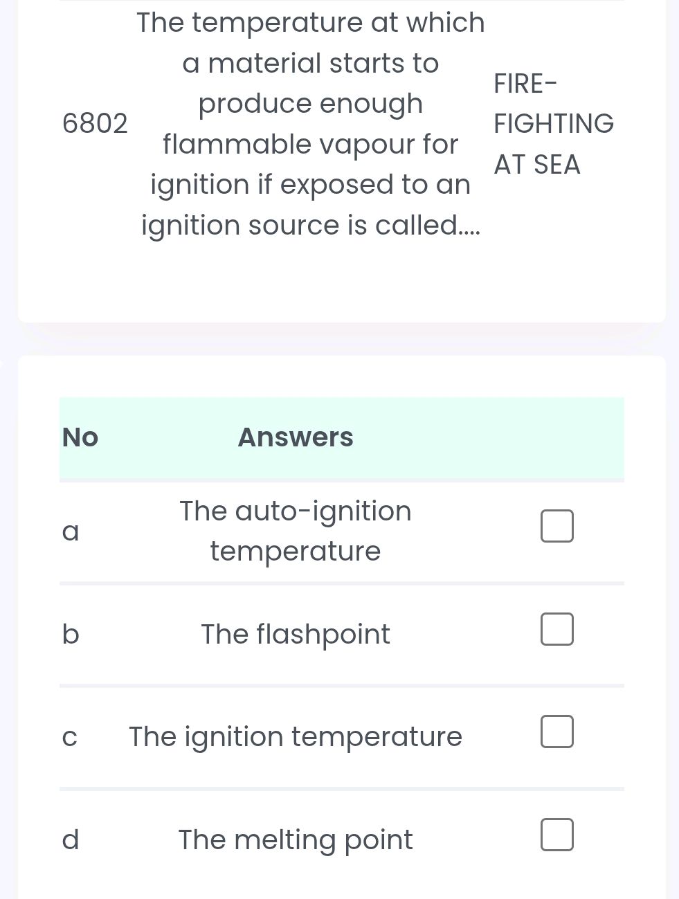679x899 pixels.
Task: Check the box for The ignition temperature
Action: coord(556,732)
